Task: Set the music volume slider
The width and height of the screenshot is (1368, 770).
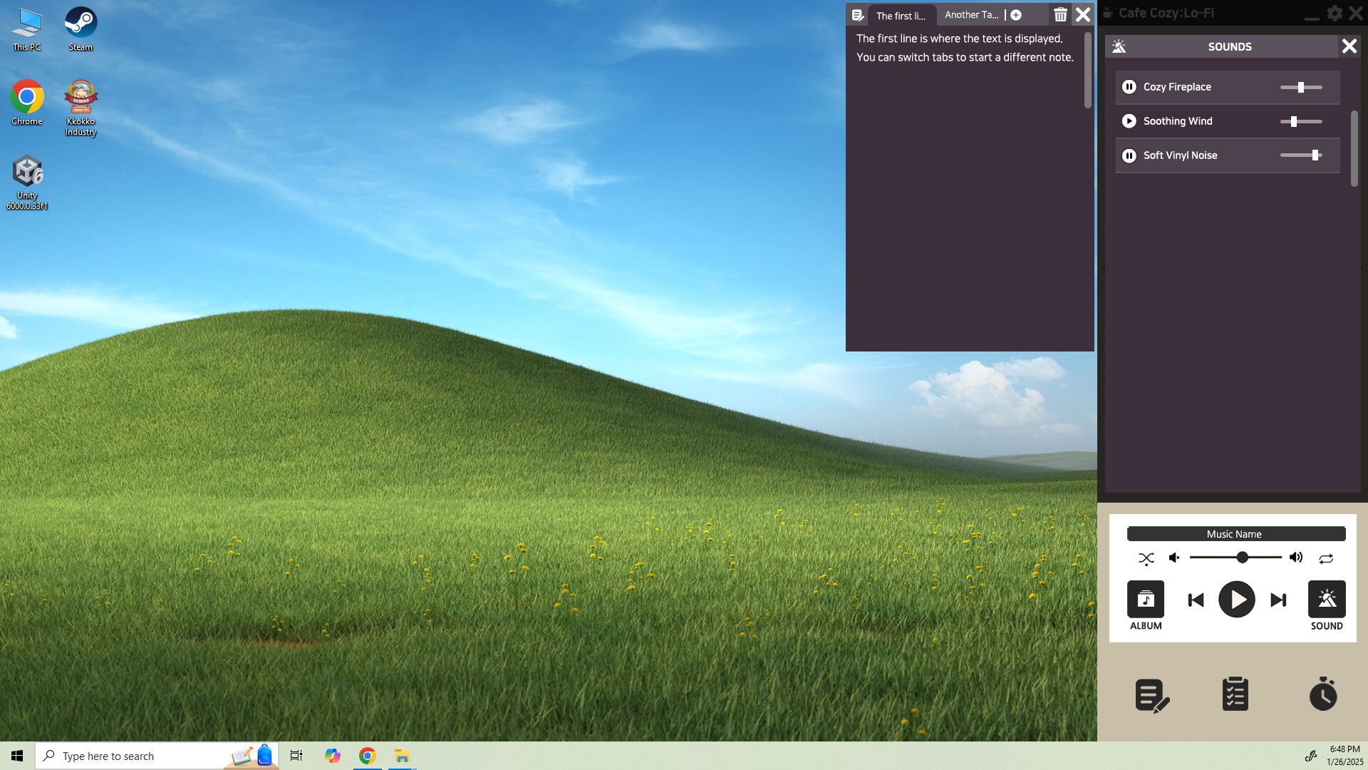Action: 1235,558
